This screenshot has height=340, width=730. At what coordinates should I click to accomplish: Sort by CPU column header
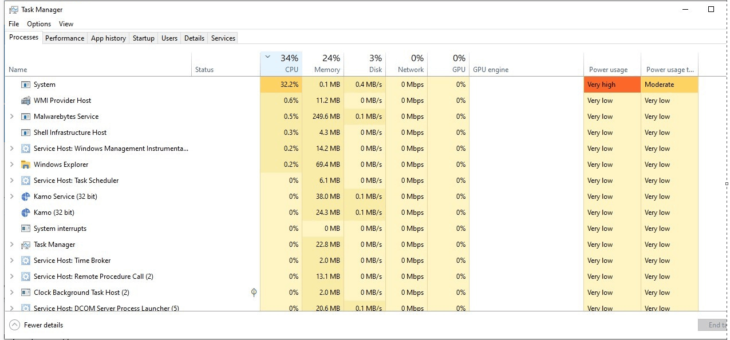tap(281, 64)
